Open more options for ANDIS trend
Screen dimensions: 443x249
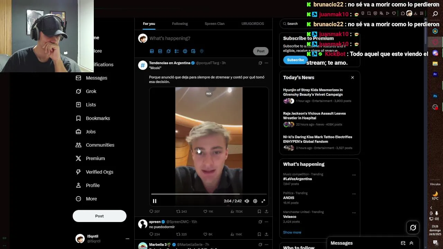point(354,194)
